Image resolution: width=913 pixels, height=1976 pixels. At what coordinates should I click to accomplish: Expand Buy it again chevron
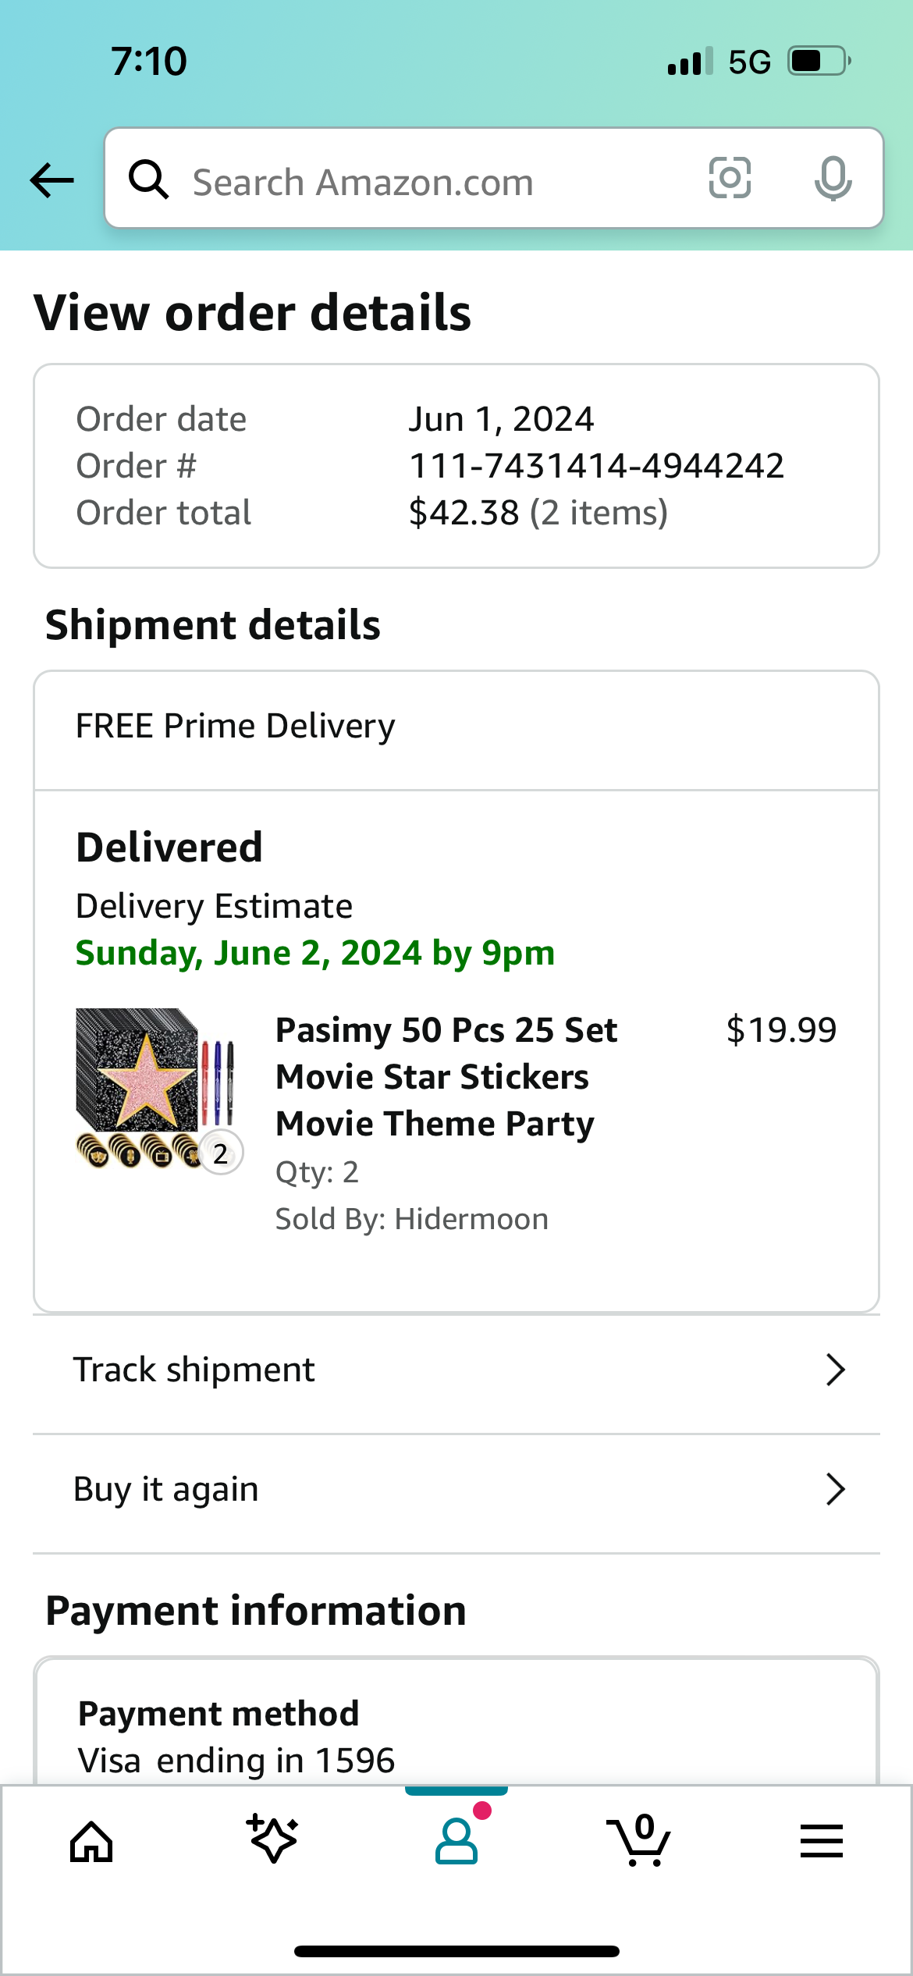click(x=835, y=1489)
